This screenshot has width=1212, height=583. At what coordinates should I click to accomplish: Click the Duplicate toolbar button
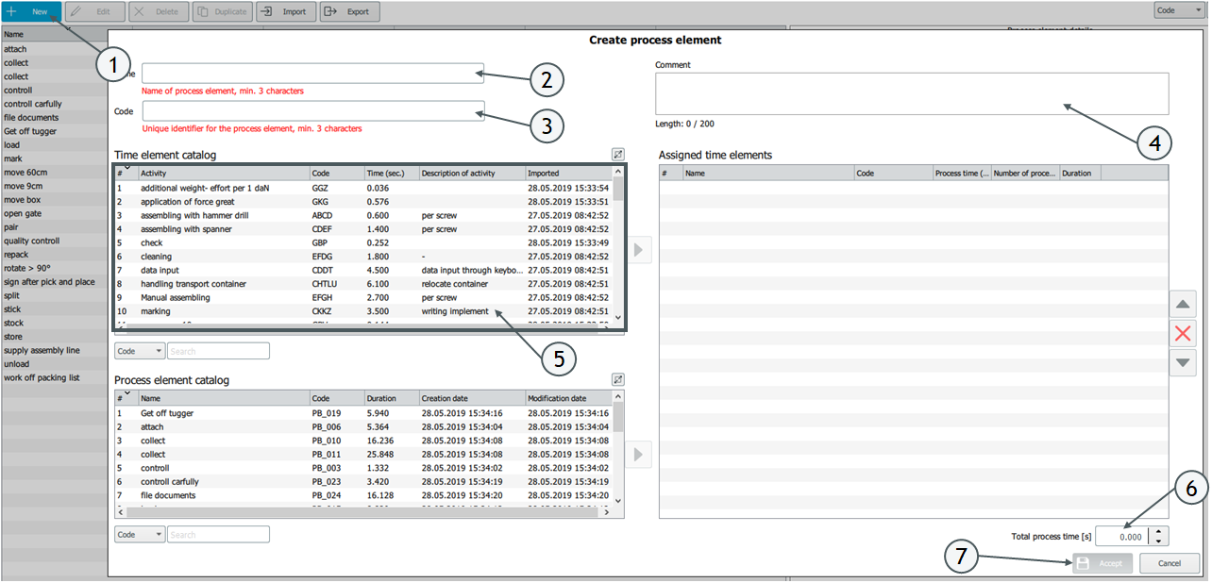(222, 11)
